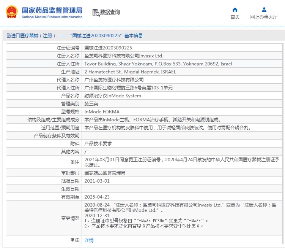Click the 注册证编号 label

[68, 48]
